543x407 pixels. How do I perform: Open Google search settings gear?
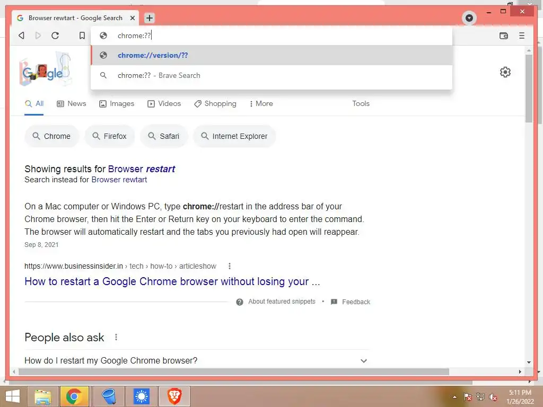click(505, 72)
